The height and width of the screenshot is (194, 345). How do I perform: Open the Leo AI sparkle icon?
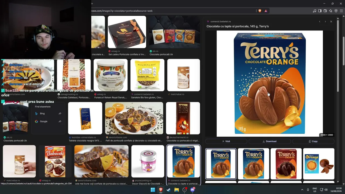coord(330,11)
